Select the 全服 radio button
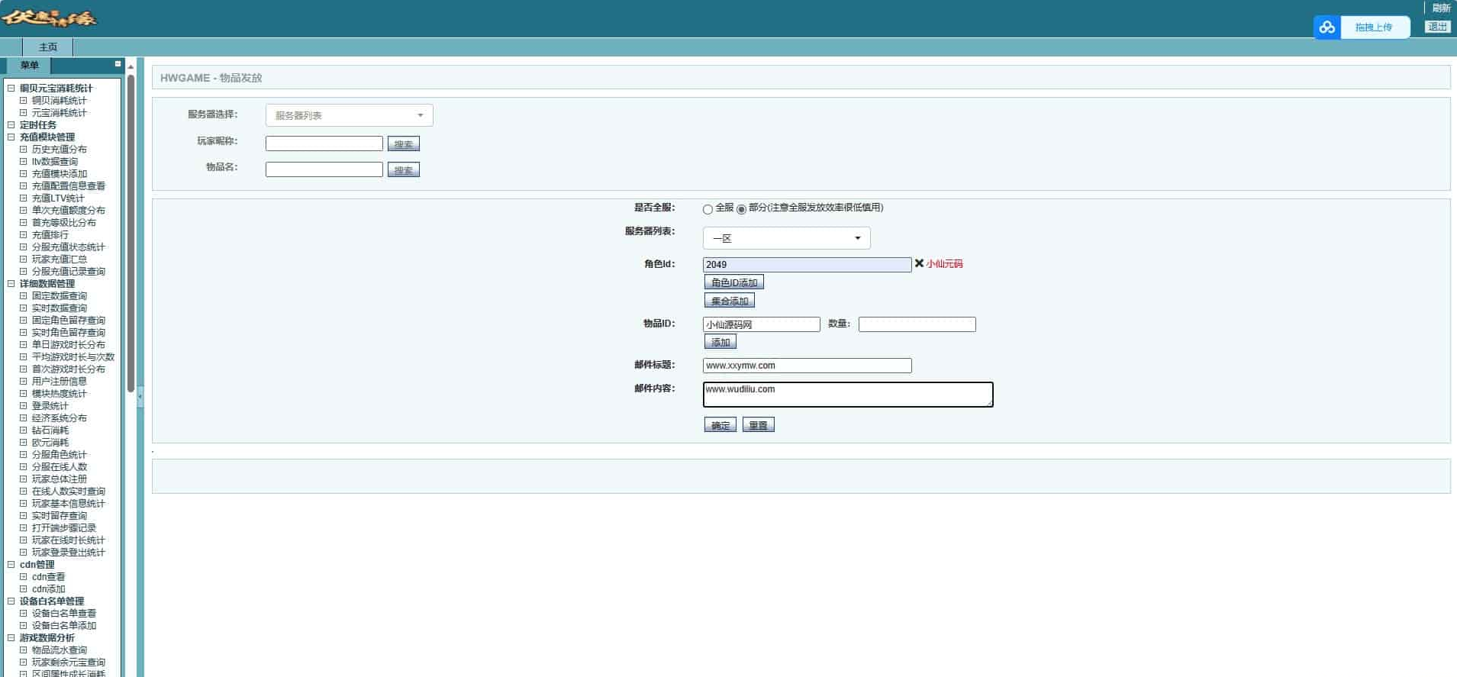 (x=708, y=209)
